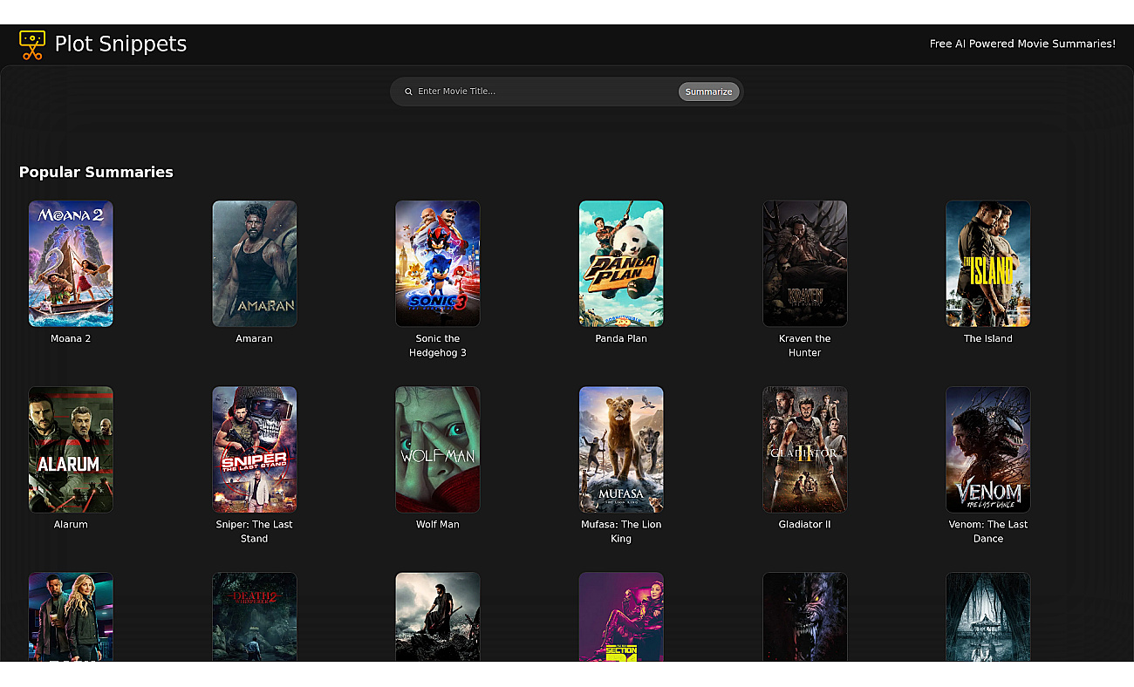Click the Panda Plan title text
1134x687 pixels.
(x=621, y=338)
